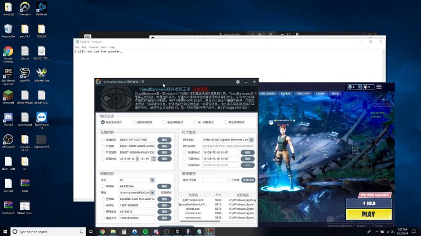Screen dimensions: 421x236
Task: Select the dptf_helper.exe process row
Action: tap(217, 200)
